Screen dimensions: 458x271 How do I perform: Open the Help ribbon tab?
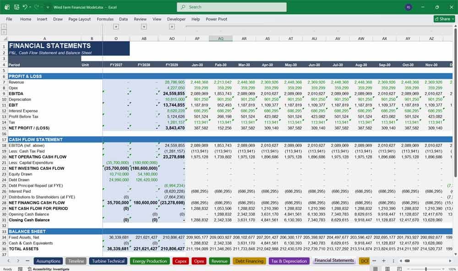point(196,19)
